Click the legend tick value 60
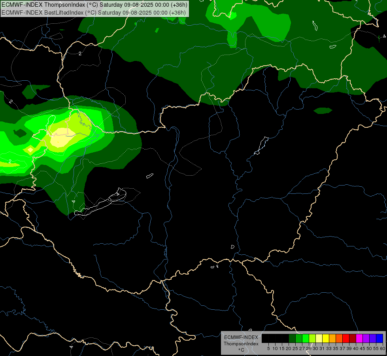Viewport: 387px width, 356px height. [383, 348]
